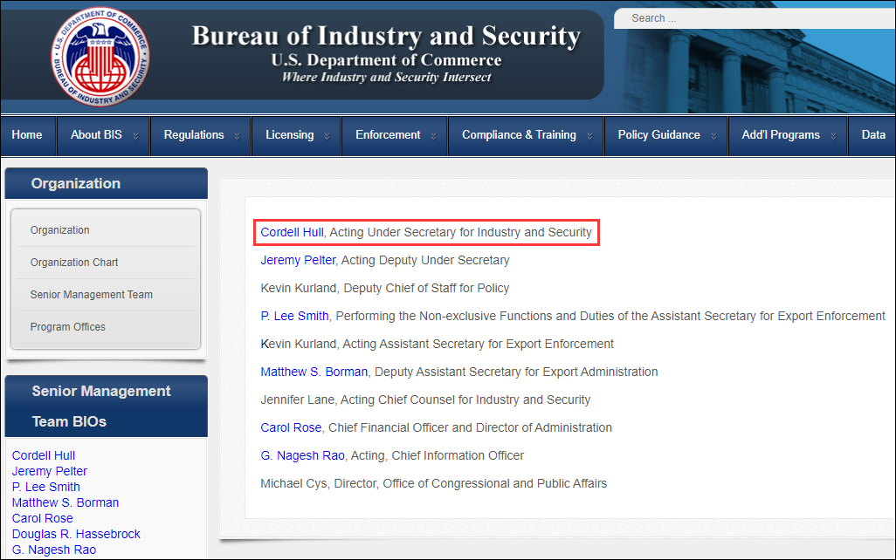Open Carol Rose link in main list

(291, 428)
